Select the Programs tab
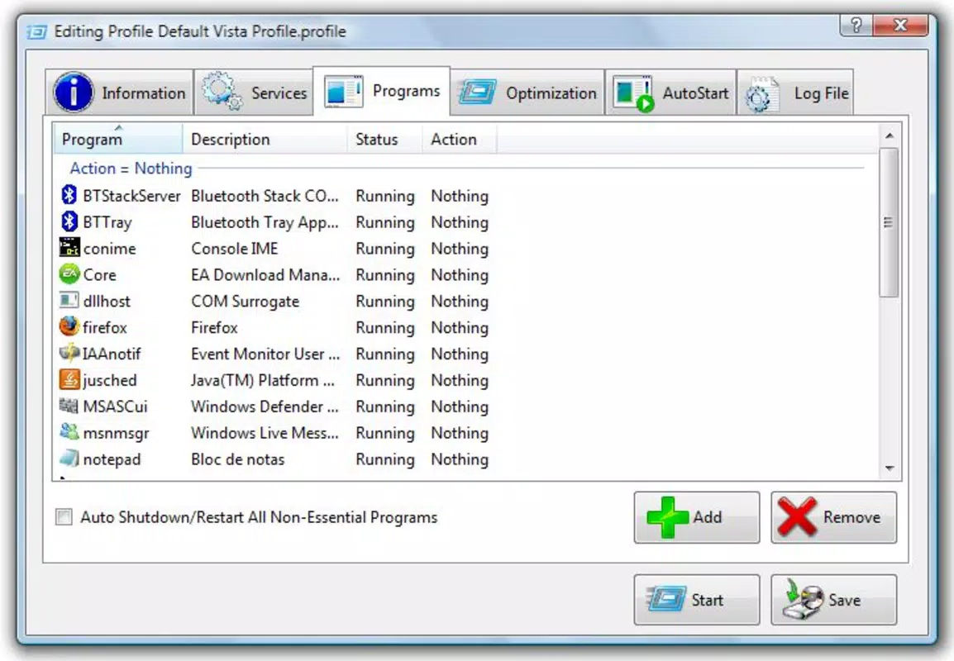This screenshot has height=661, width=954. [381, 91]
